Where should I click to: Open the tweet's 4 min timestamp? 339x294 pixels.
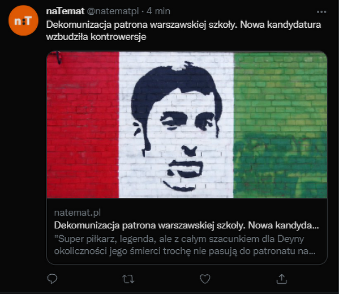(158, 11)
